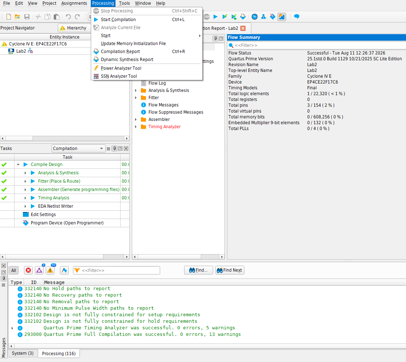Image resolution: width=406 pixels, height=362 pixels.
Task: Click the Stop Processing toolbar icon
Action: [x=206, y=17]
